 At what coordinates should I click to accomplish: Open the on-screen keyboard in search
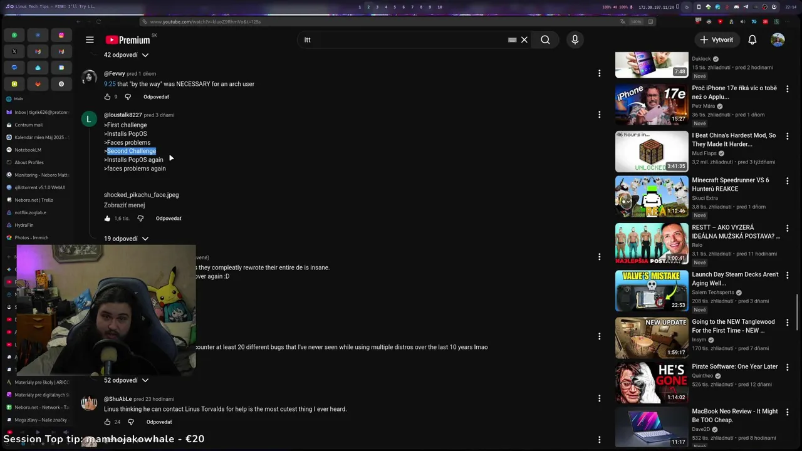click(x=512, y=39)
